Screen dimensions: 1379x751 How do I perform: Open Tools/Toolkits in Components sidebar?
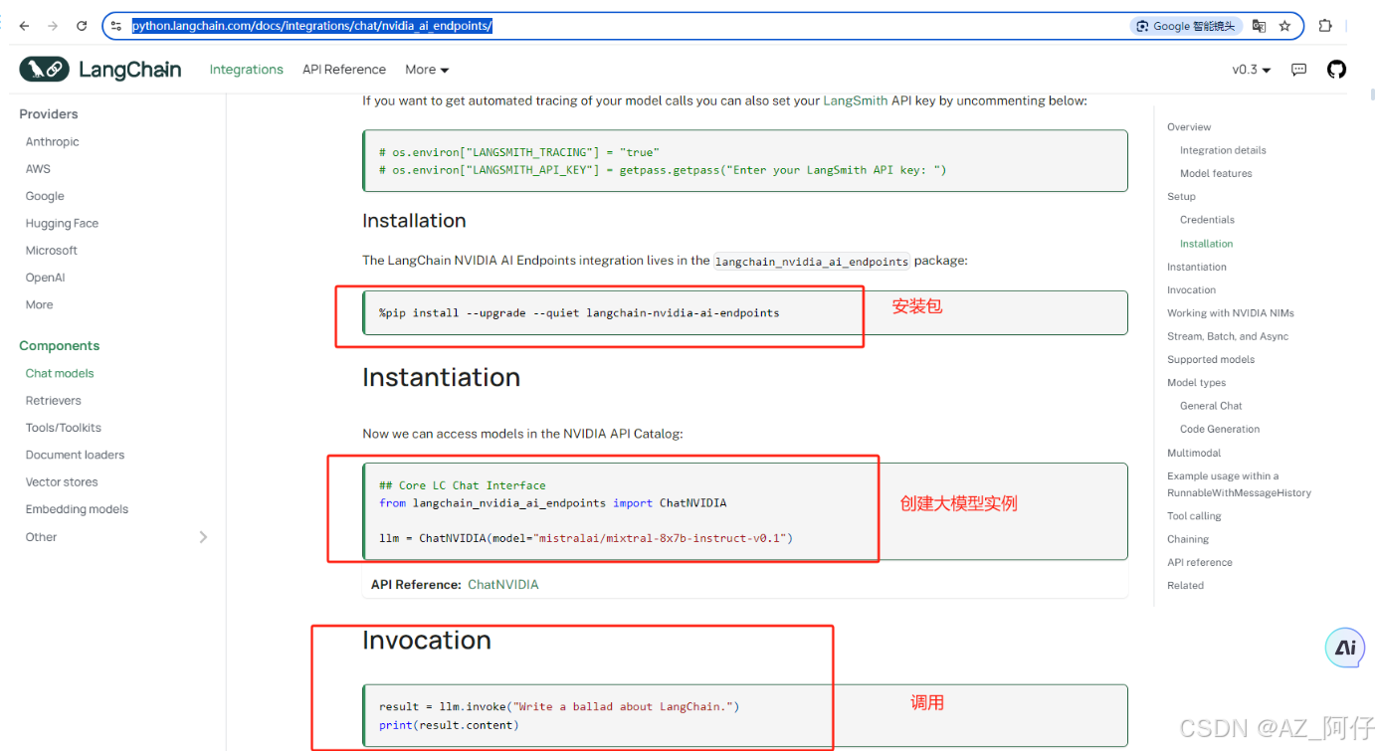(64, 428)
